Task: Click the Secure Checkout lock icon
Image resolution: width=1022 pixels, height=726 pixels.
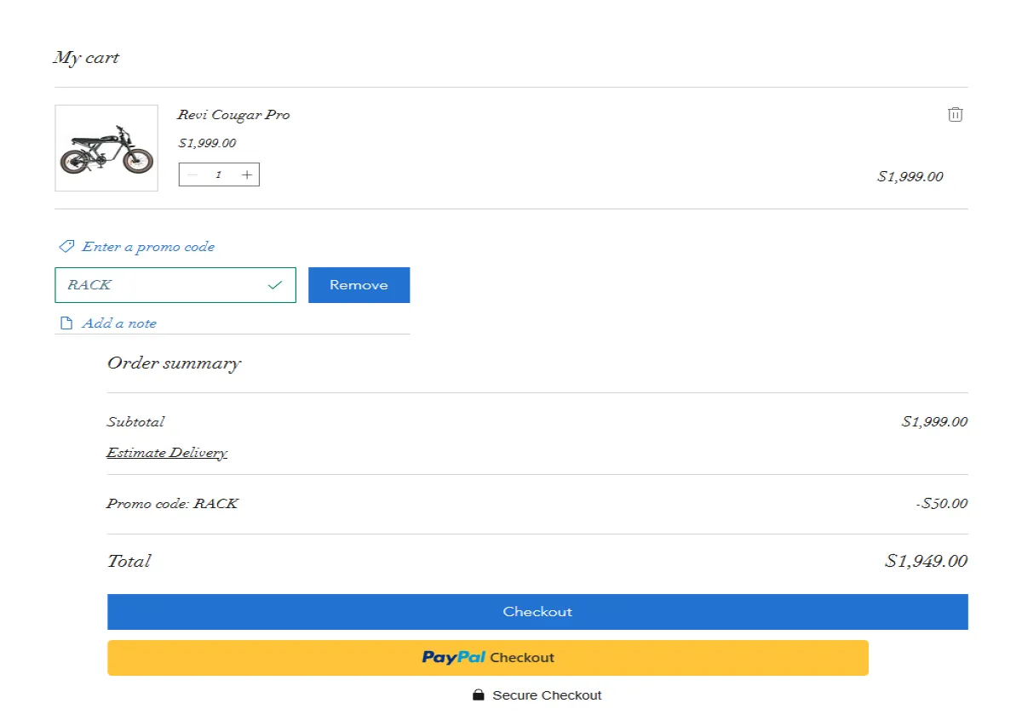Action: coord(479,695)
